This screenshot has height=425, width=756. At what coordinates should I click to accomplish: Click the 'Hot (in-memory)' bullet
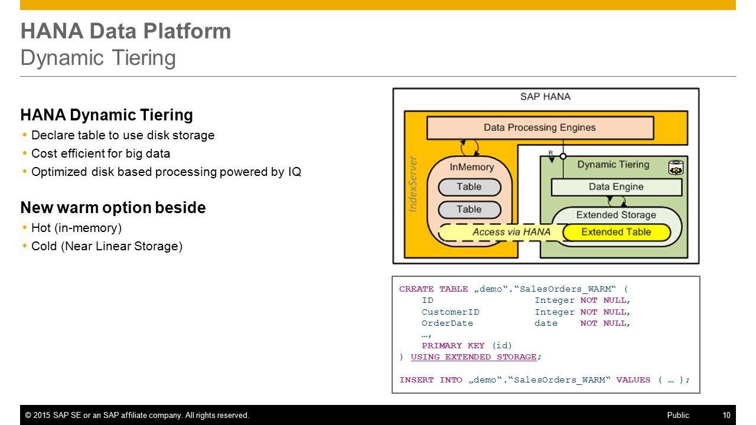coord(76,228)
